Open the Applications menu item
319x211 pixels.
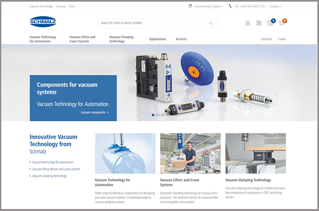point(158,39)
